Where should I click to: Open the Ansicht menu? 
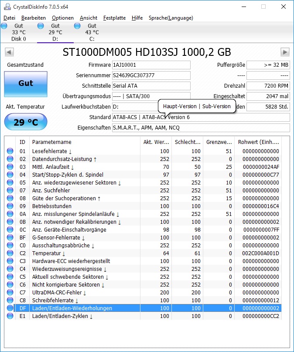tap(89, 18)
